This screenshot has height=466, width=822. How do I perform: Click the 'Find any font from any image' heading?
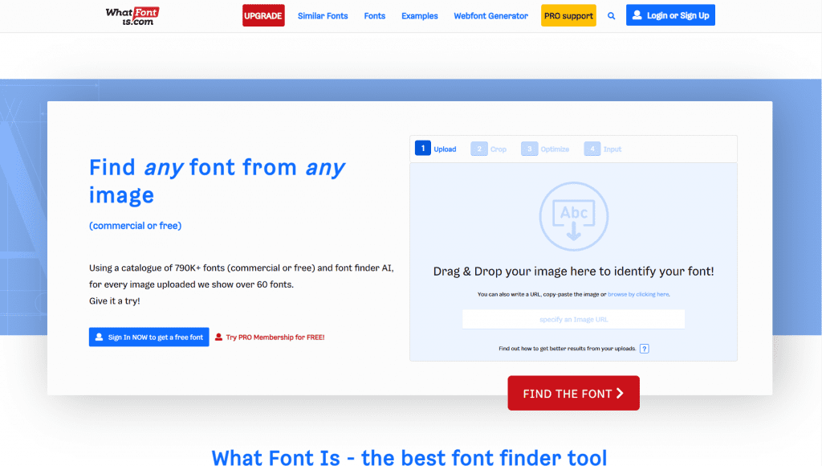point(217,181)
